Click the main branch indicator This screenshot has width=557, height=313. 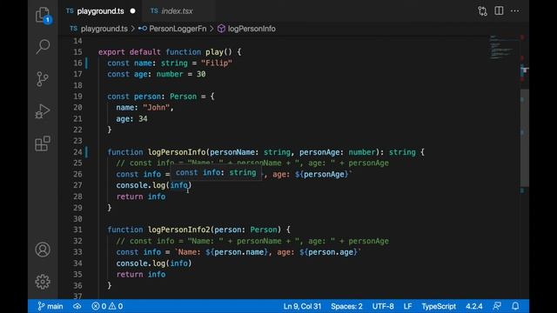50,306
